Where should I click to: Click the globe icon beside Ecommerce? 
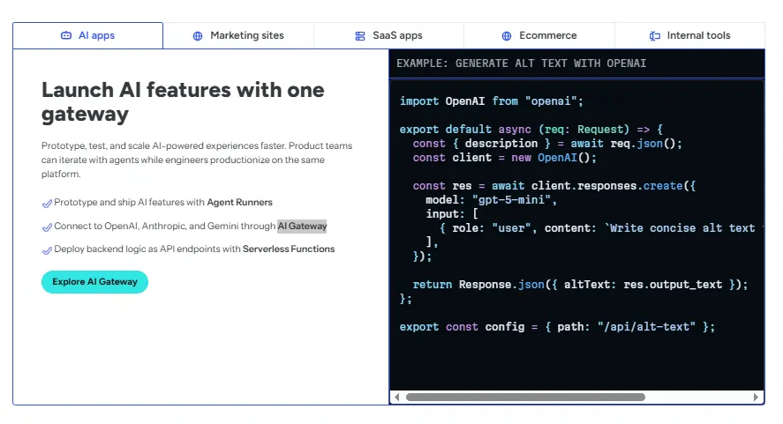(x=507, y=36)
